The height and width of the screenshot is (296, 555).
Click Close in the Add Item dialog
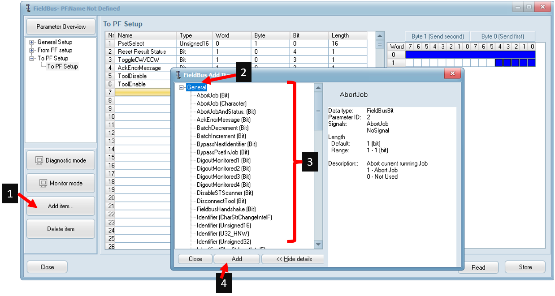(195, 259)
